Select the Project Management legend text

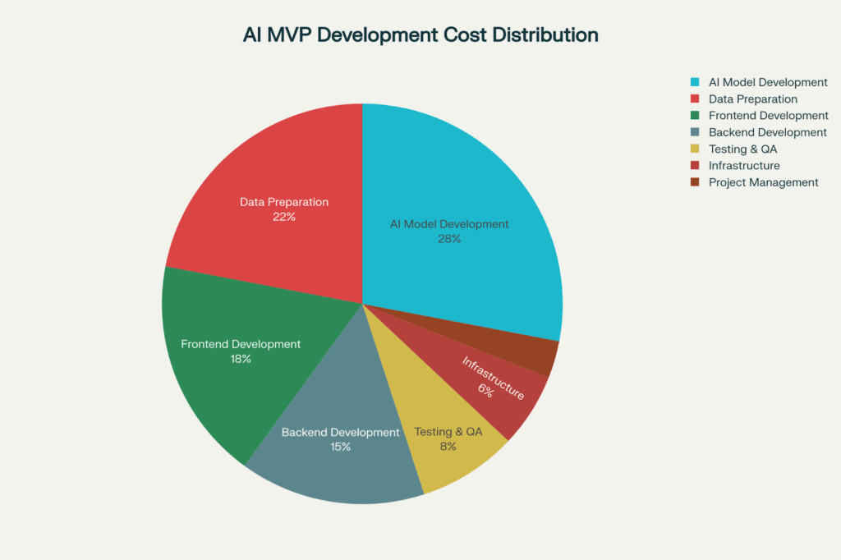click(x=764, y=182)
